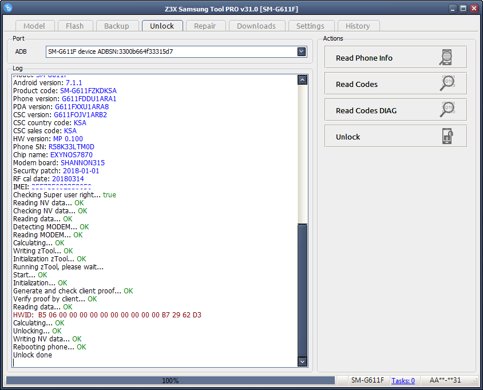The width and height of the screenshot is (483, 390).
Task: Open the Tasks: 0 link
Action: coord(403,380)
